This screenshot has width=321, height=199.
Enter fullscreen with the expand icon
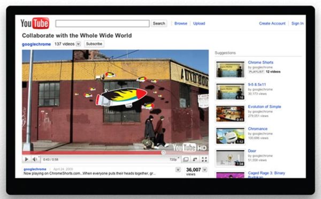(x=204, y=159)
